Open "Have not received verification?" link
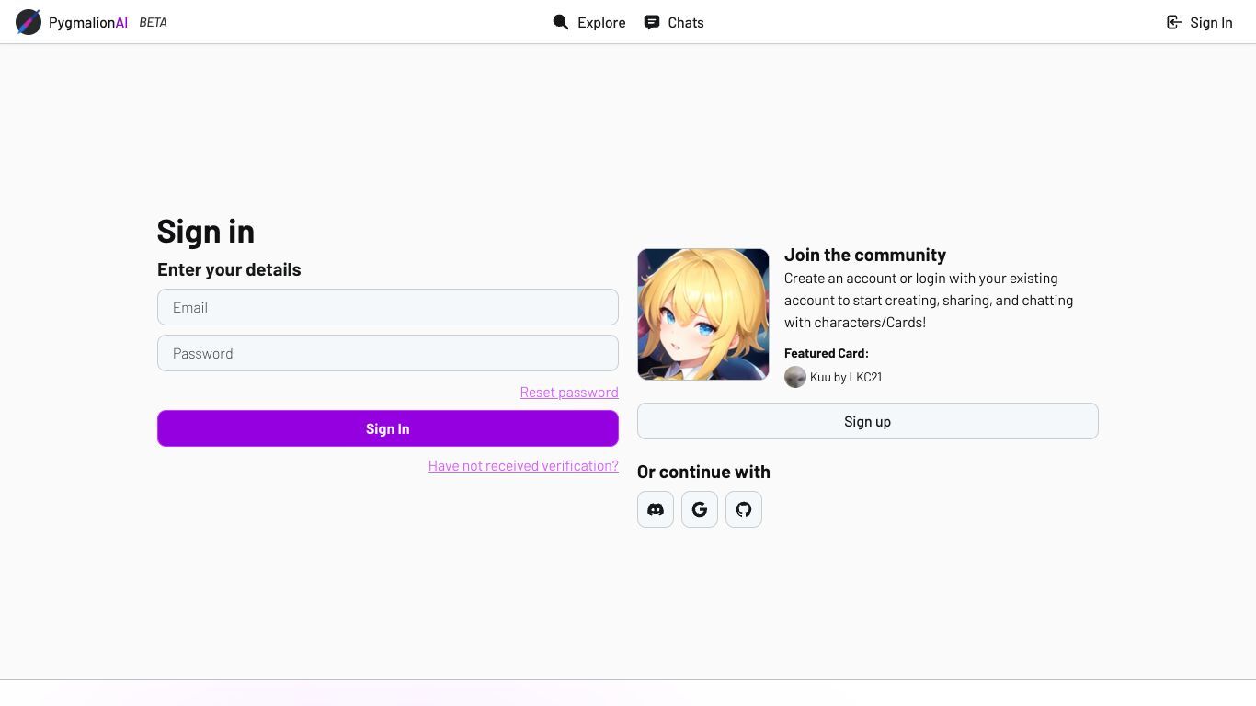The height and width of the screenshot is (706, 1256). pyautogui.click(x=523, y=466)
